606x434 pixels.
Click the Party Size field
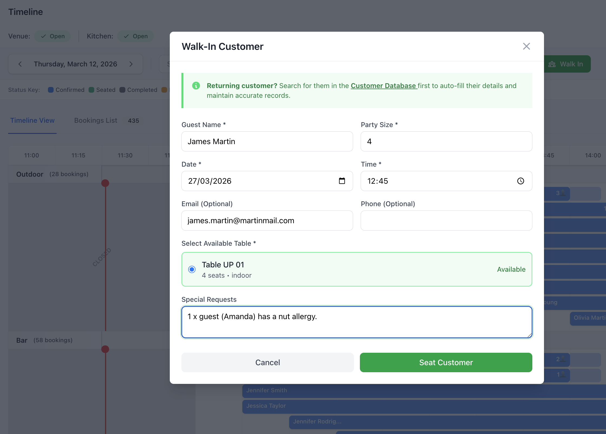(x=446, y=141)
